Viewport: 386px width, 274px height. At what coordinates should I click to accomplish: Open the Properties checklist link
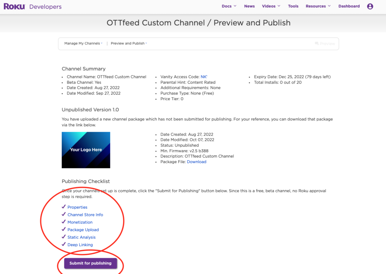tap(77, 207)
